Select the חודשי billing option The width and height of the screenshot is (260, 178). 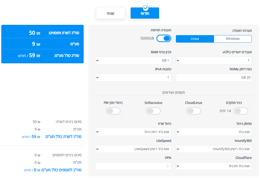(145, 13)
